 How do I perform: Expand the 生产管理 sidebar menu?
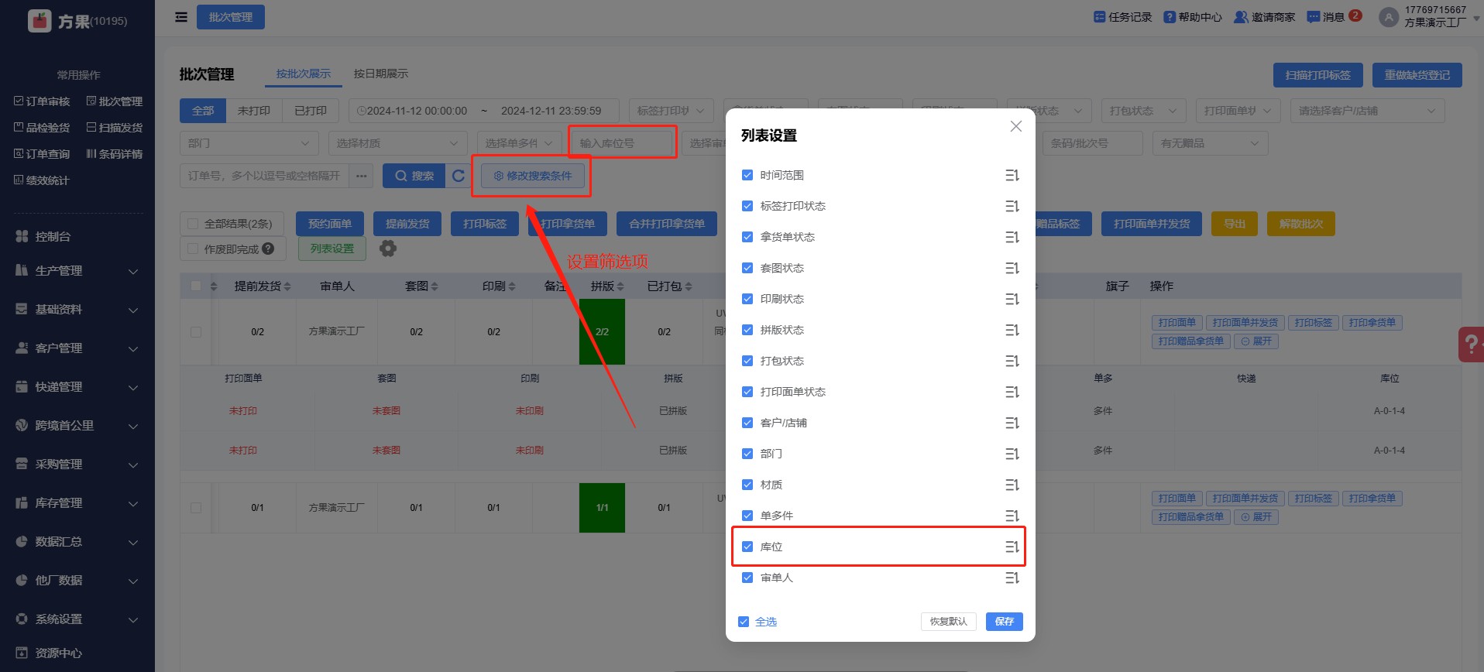click(x=77, y=271)
